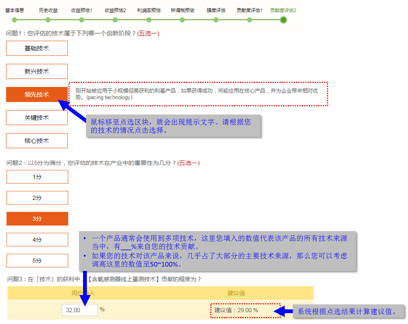Go to the 基本信息 step
Screen dimensions: 408x324
(15, 10)
